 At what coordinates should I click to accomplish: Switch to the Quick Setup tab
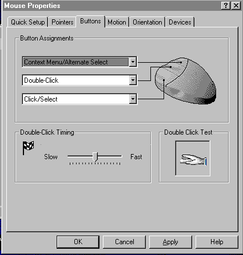coord(28,22)
